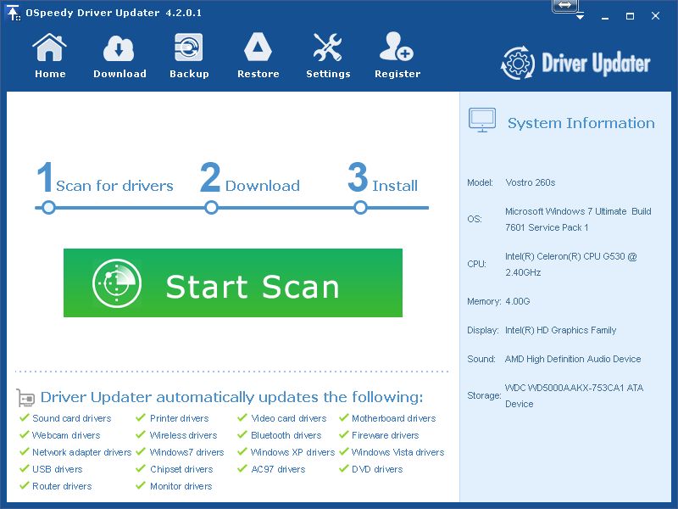Viewport: 678px width, 509px height.
Task: Open the Backup tool
Action: pyautogui.click(x=189, y=56)
